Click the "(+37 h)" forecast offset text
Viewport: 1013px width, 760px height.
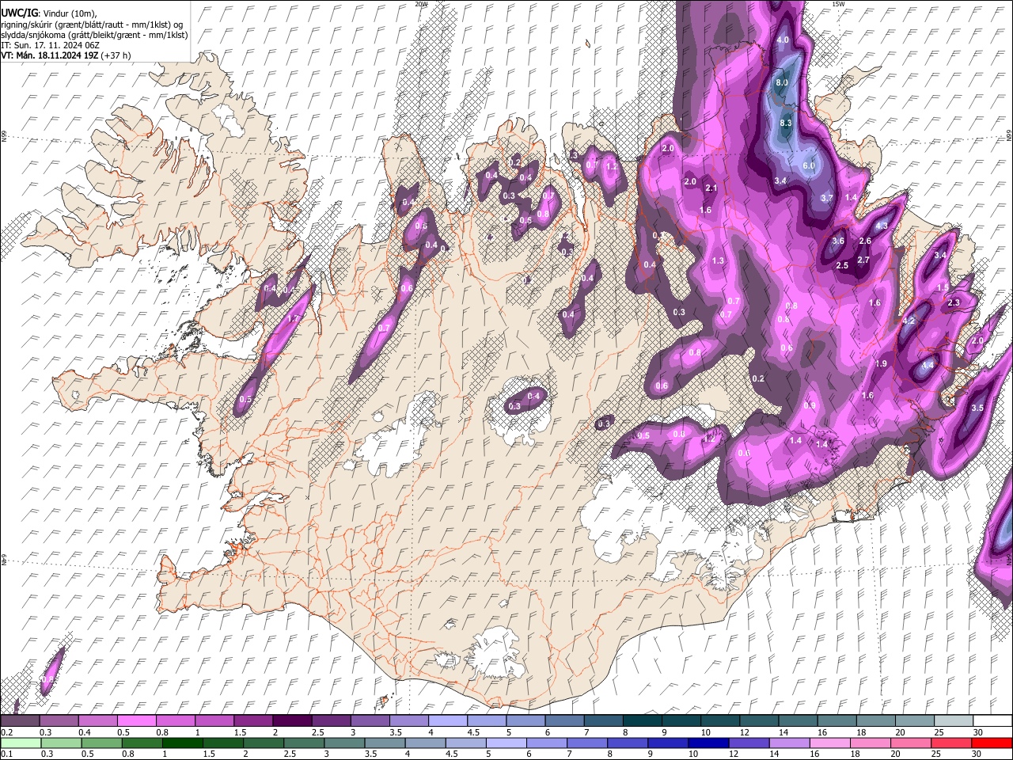(116, 55)
